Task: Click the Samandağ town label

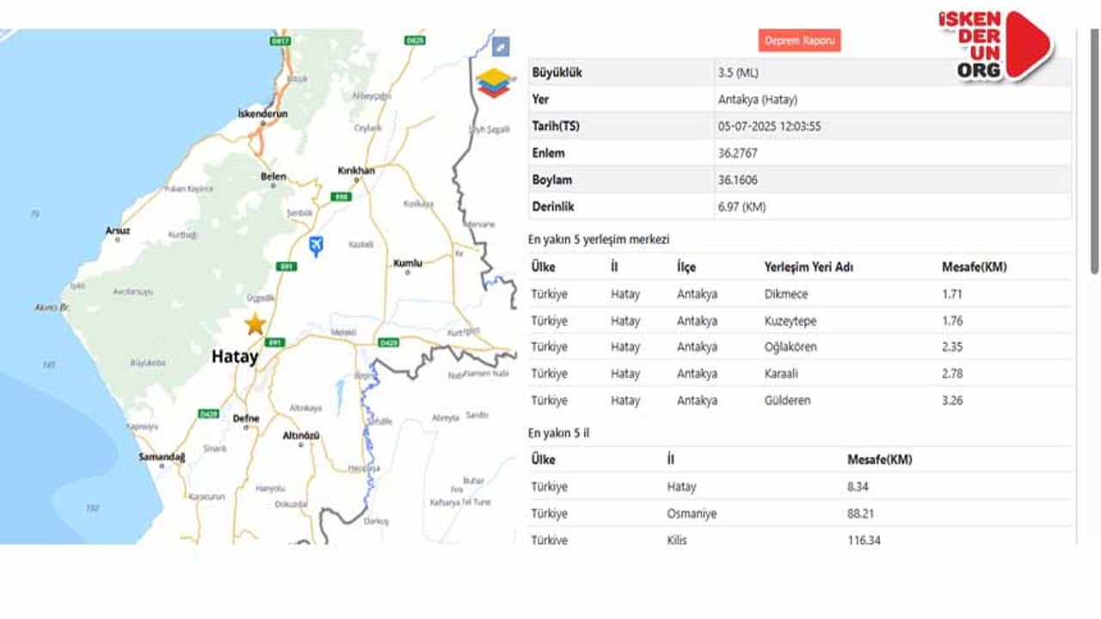Action: click(x=162, y=457)
